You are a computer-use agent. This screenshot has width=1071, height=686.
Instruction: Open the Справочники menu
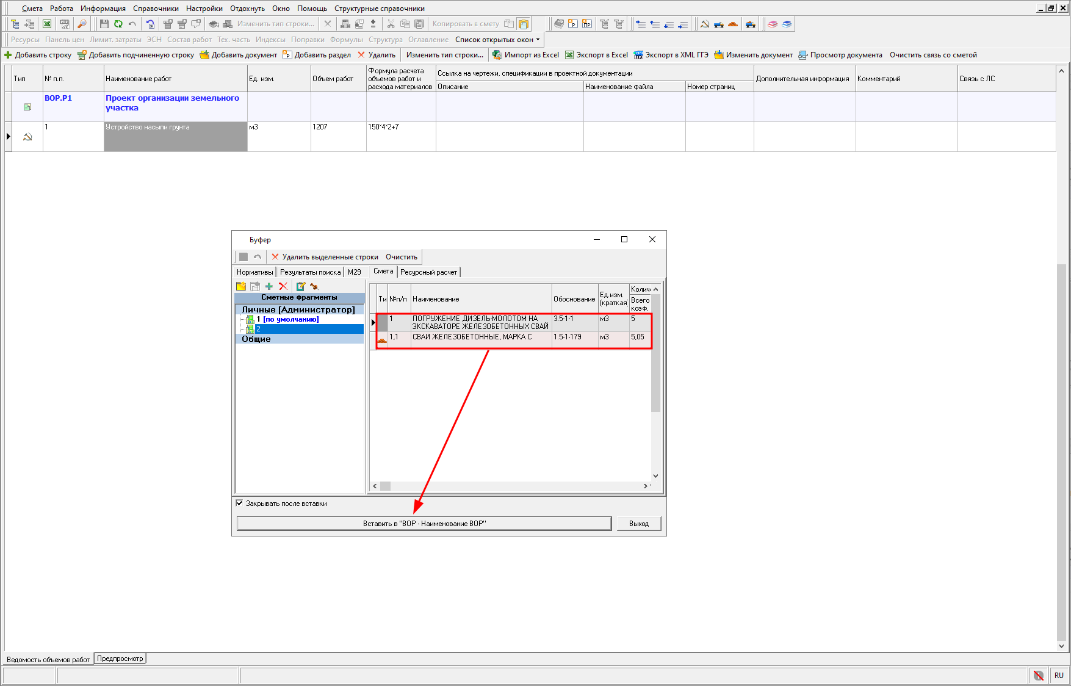[156, 9]
